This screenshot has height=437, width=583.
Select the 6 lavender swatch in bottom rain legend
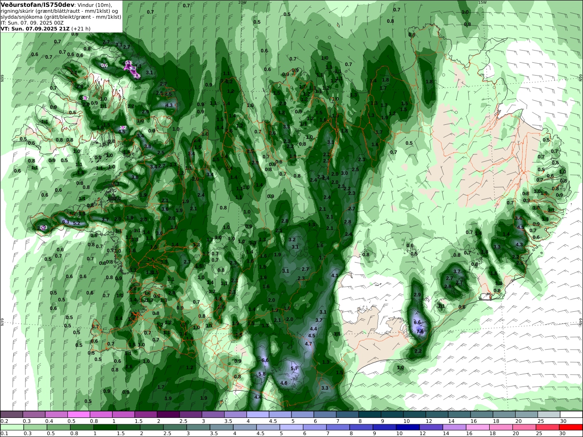pos(315,427)
